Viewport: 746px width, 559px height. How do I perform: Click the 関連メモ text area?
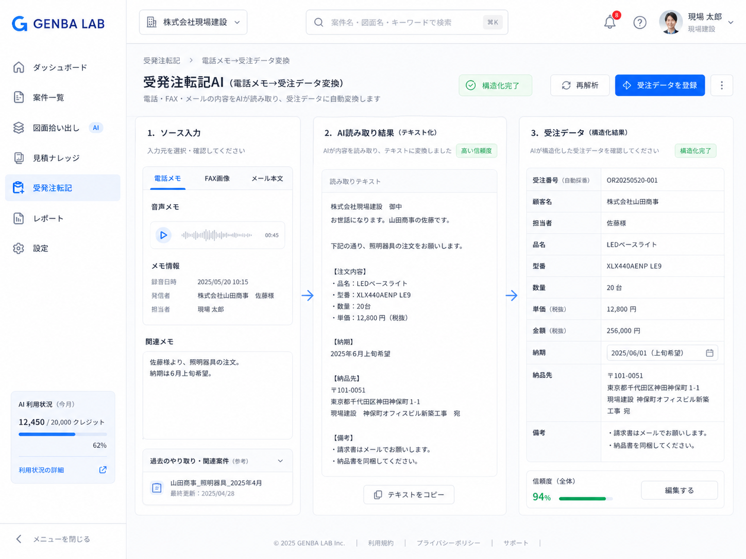217,395
